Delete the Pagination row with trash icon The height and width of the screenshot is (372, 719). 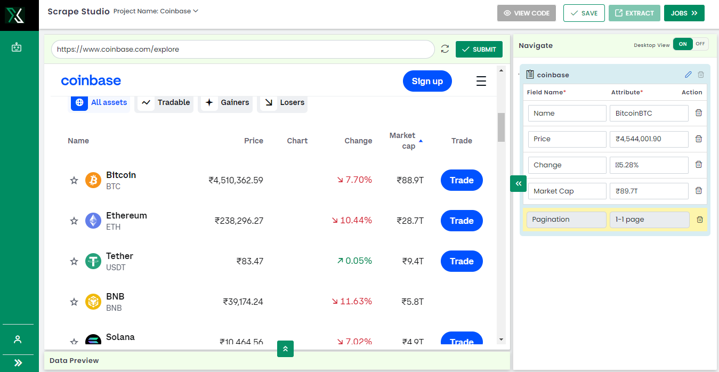click(700, 220)
